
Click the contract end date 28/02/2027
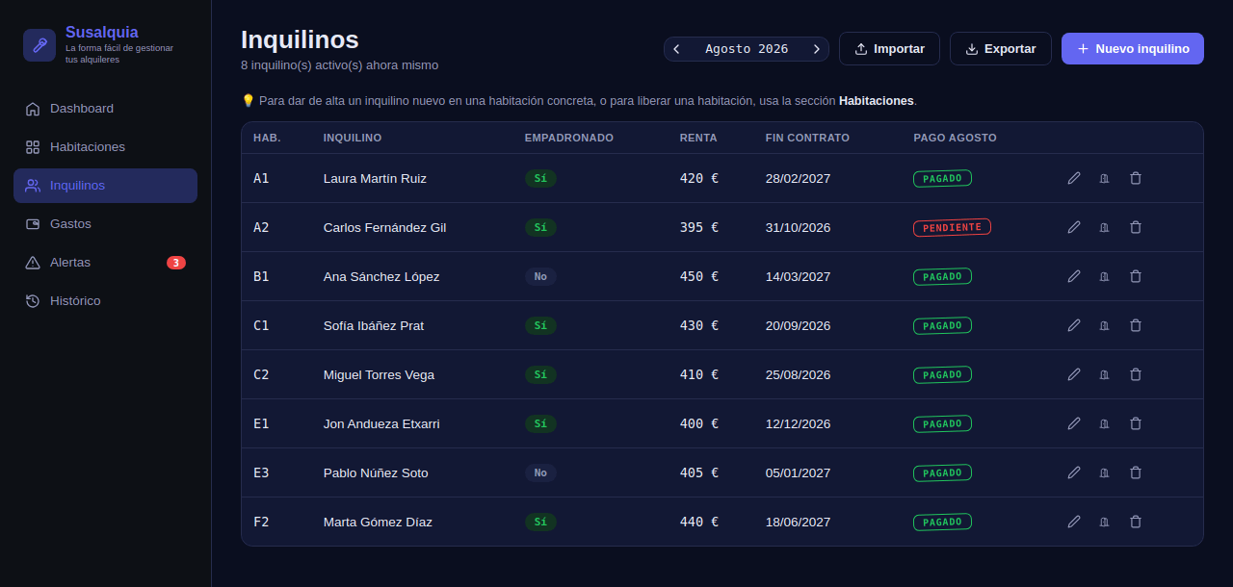click(x=798, y=178)
